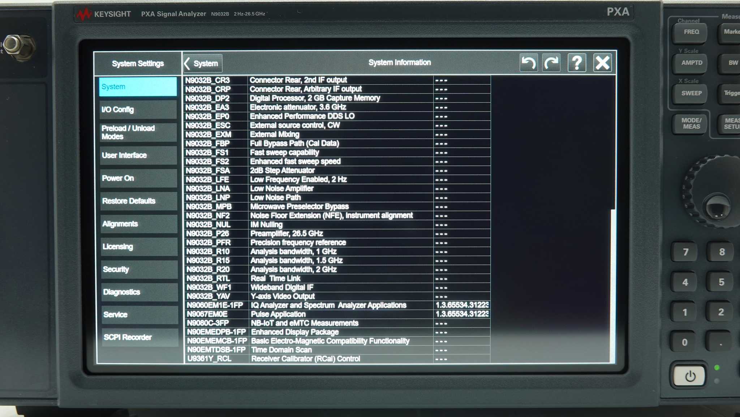Viewport: 740px width, 417px height.
Task: Select row N9032B_CR3
Action: (337, 80)
